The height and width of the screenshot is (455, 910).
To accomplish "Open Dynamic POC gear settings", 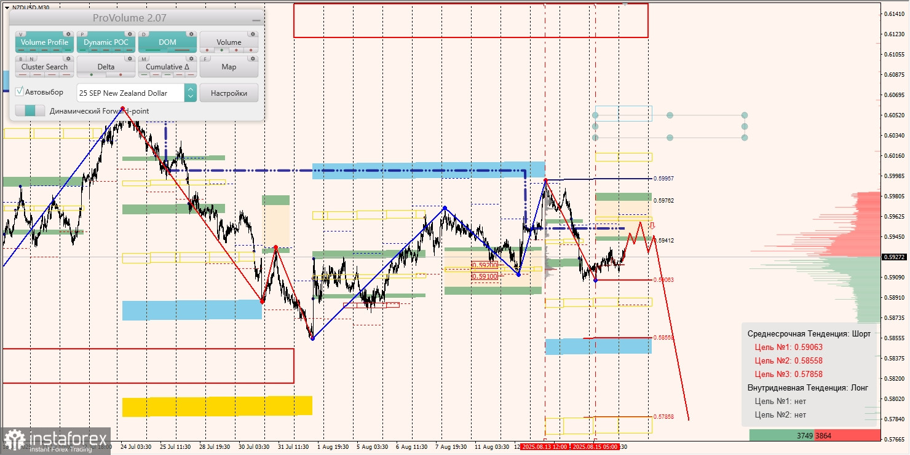I will point(130,34).
